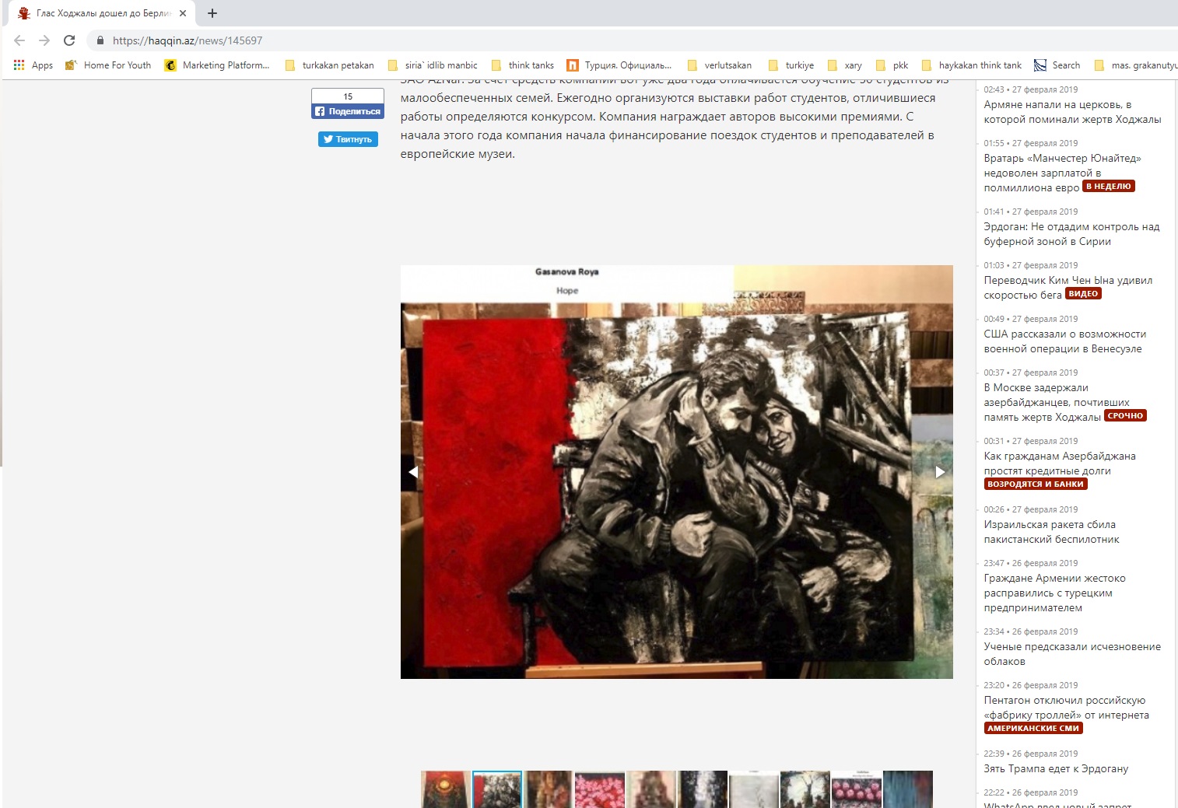Open the xary bookmark folder
The image size is (1178, 808).
click(845, 65)
